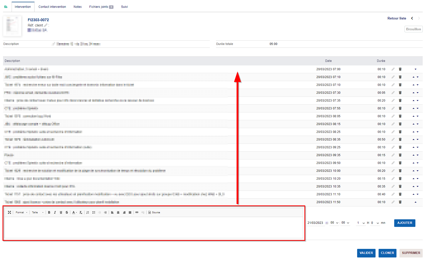428x261 pixels.
Task: Delete the 20/03/2023 07:30 entry
Action: coord(400,93)
